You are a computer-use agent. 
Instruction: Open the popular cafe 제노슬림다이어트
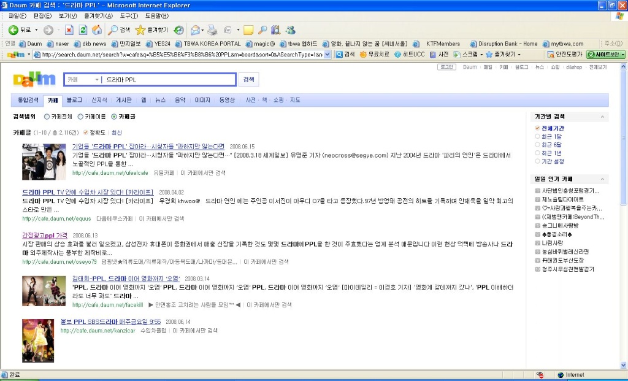pyautogui.click(x=563, y=199)
